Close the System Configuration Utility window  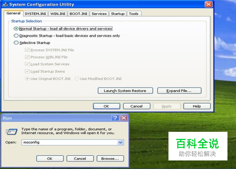click(x=209, y=4)
